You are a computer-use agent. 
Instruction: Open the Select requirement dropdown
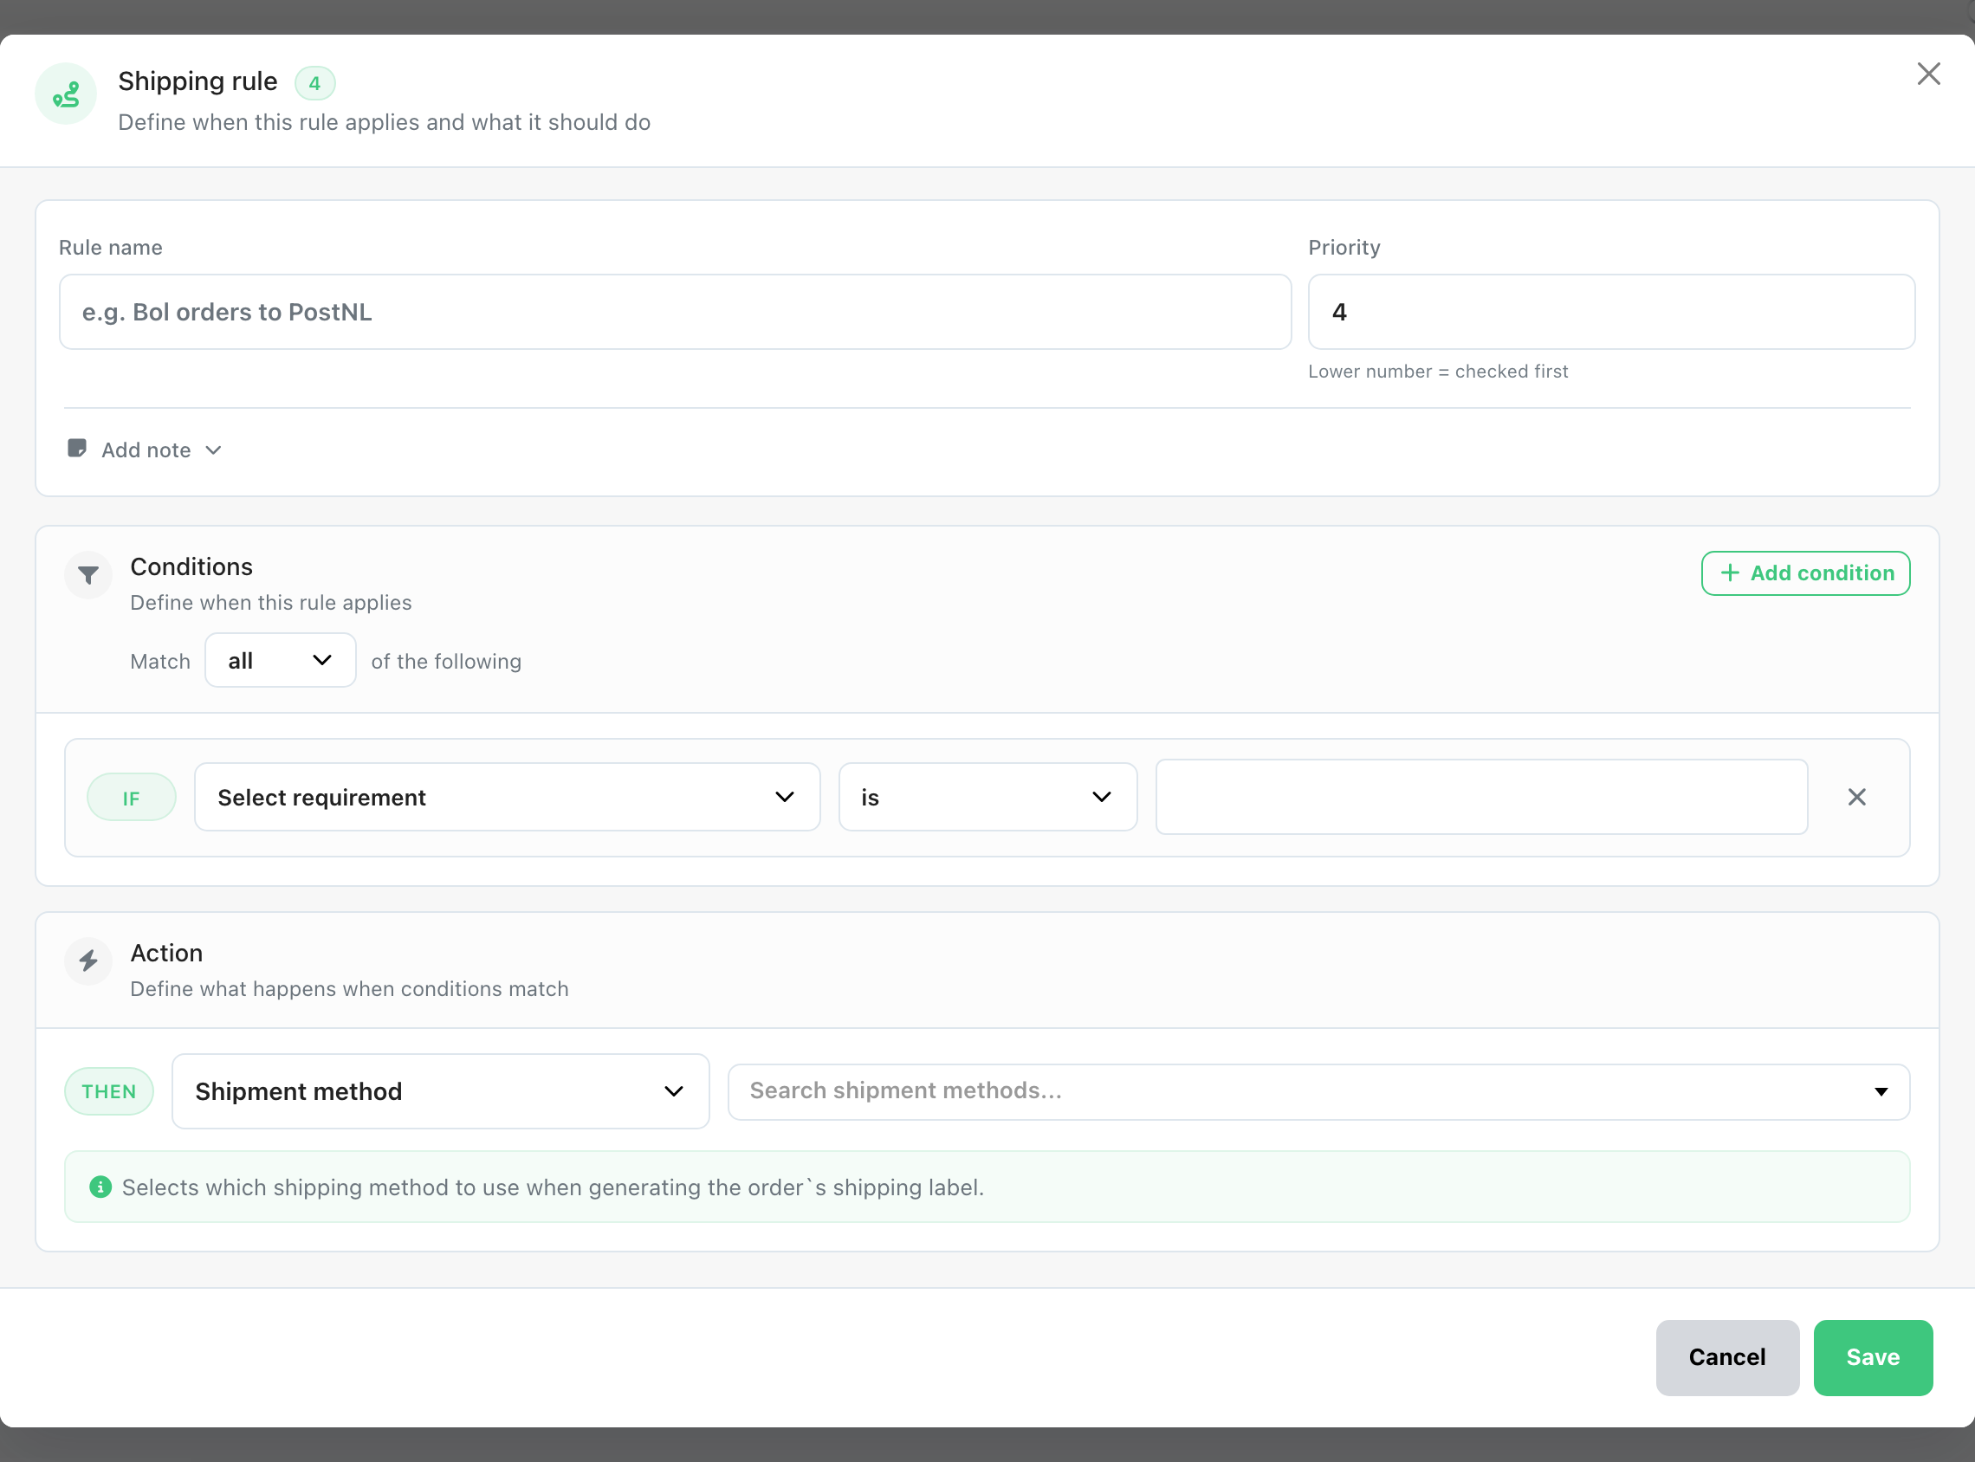tap(507, 798)
